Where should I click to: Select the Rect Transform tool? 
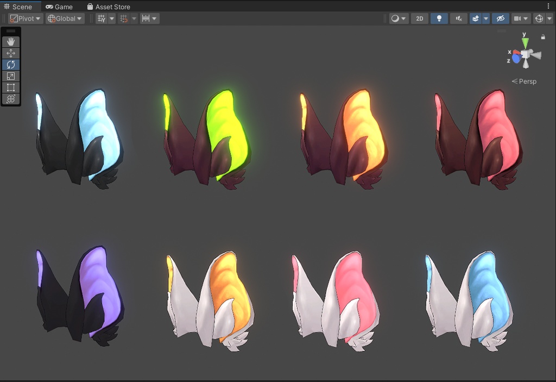point(11,87)
